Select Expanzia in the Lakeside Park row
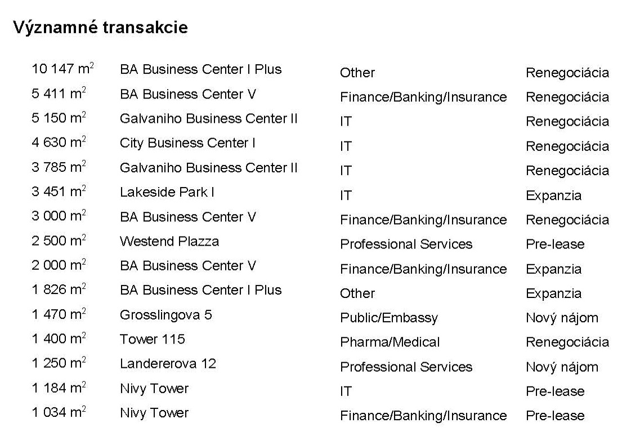 [x=554, y=195]
